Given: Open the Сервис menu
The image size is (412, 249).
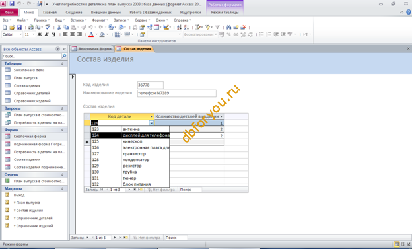Looking at the screenshot, I should point(142,20).
